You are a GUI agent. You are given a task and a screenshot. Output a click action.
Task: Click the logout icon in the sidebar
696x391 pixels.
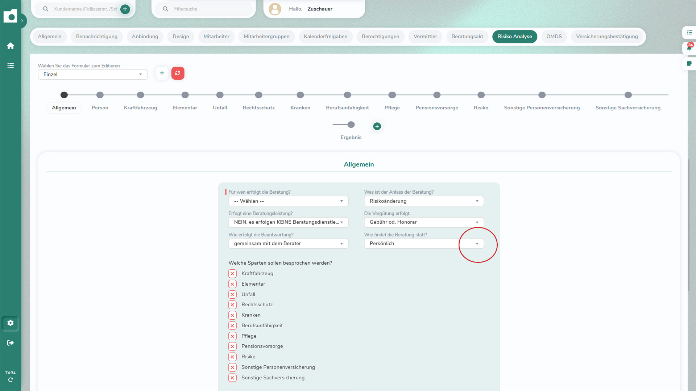(x=10, y=342)
